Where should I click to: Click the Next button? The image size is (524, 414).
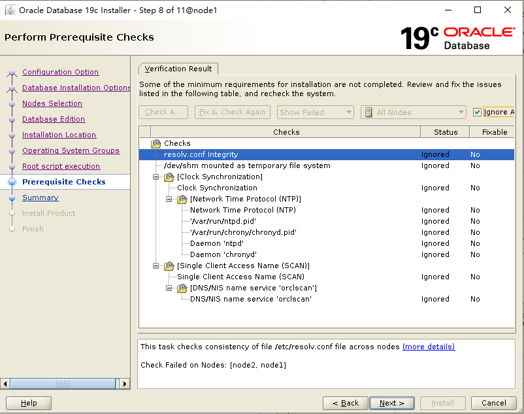pos(391,403)
